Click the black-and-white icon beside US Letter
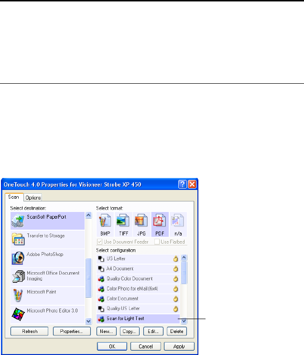This screenshot has width=304, height=355. [101, 259]
